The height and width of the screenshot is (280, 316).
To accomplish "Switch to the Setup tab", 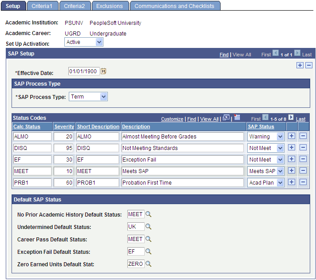I will click(13, 6).
